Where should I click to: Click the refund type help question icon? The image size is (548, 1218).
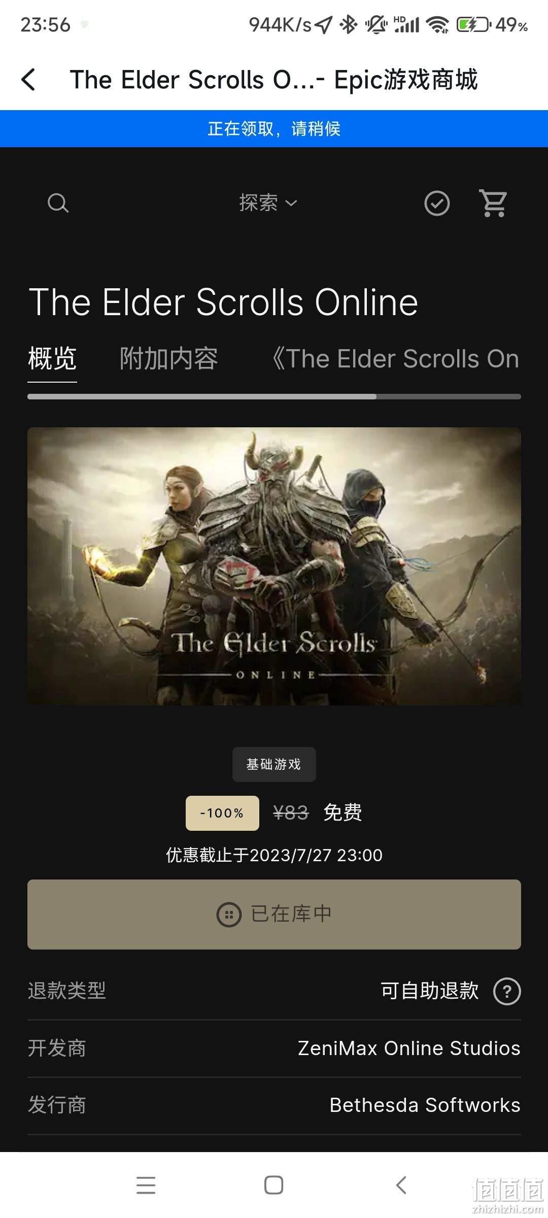click(507, 991)
